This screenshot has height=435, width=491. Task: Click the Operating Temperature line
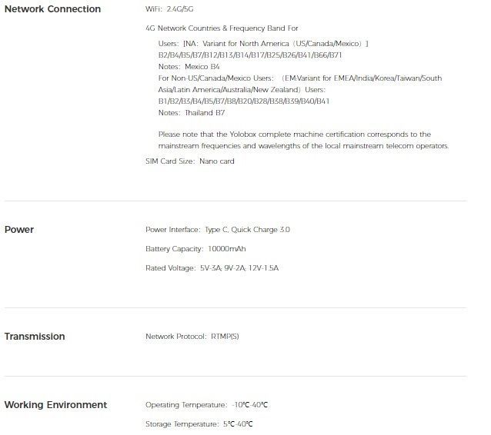206,405
